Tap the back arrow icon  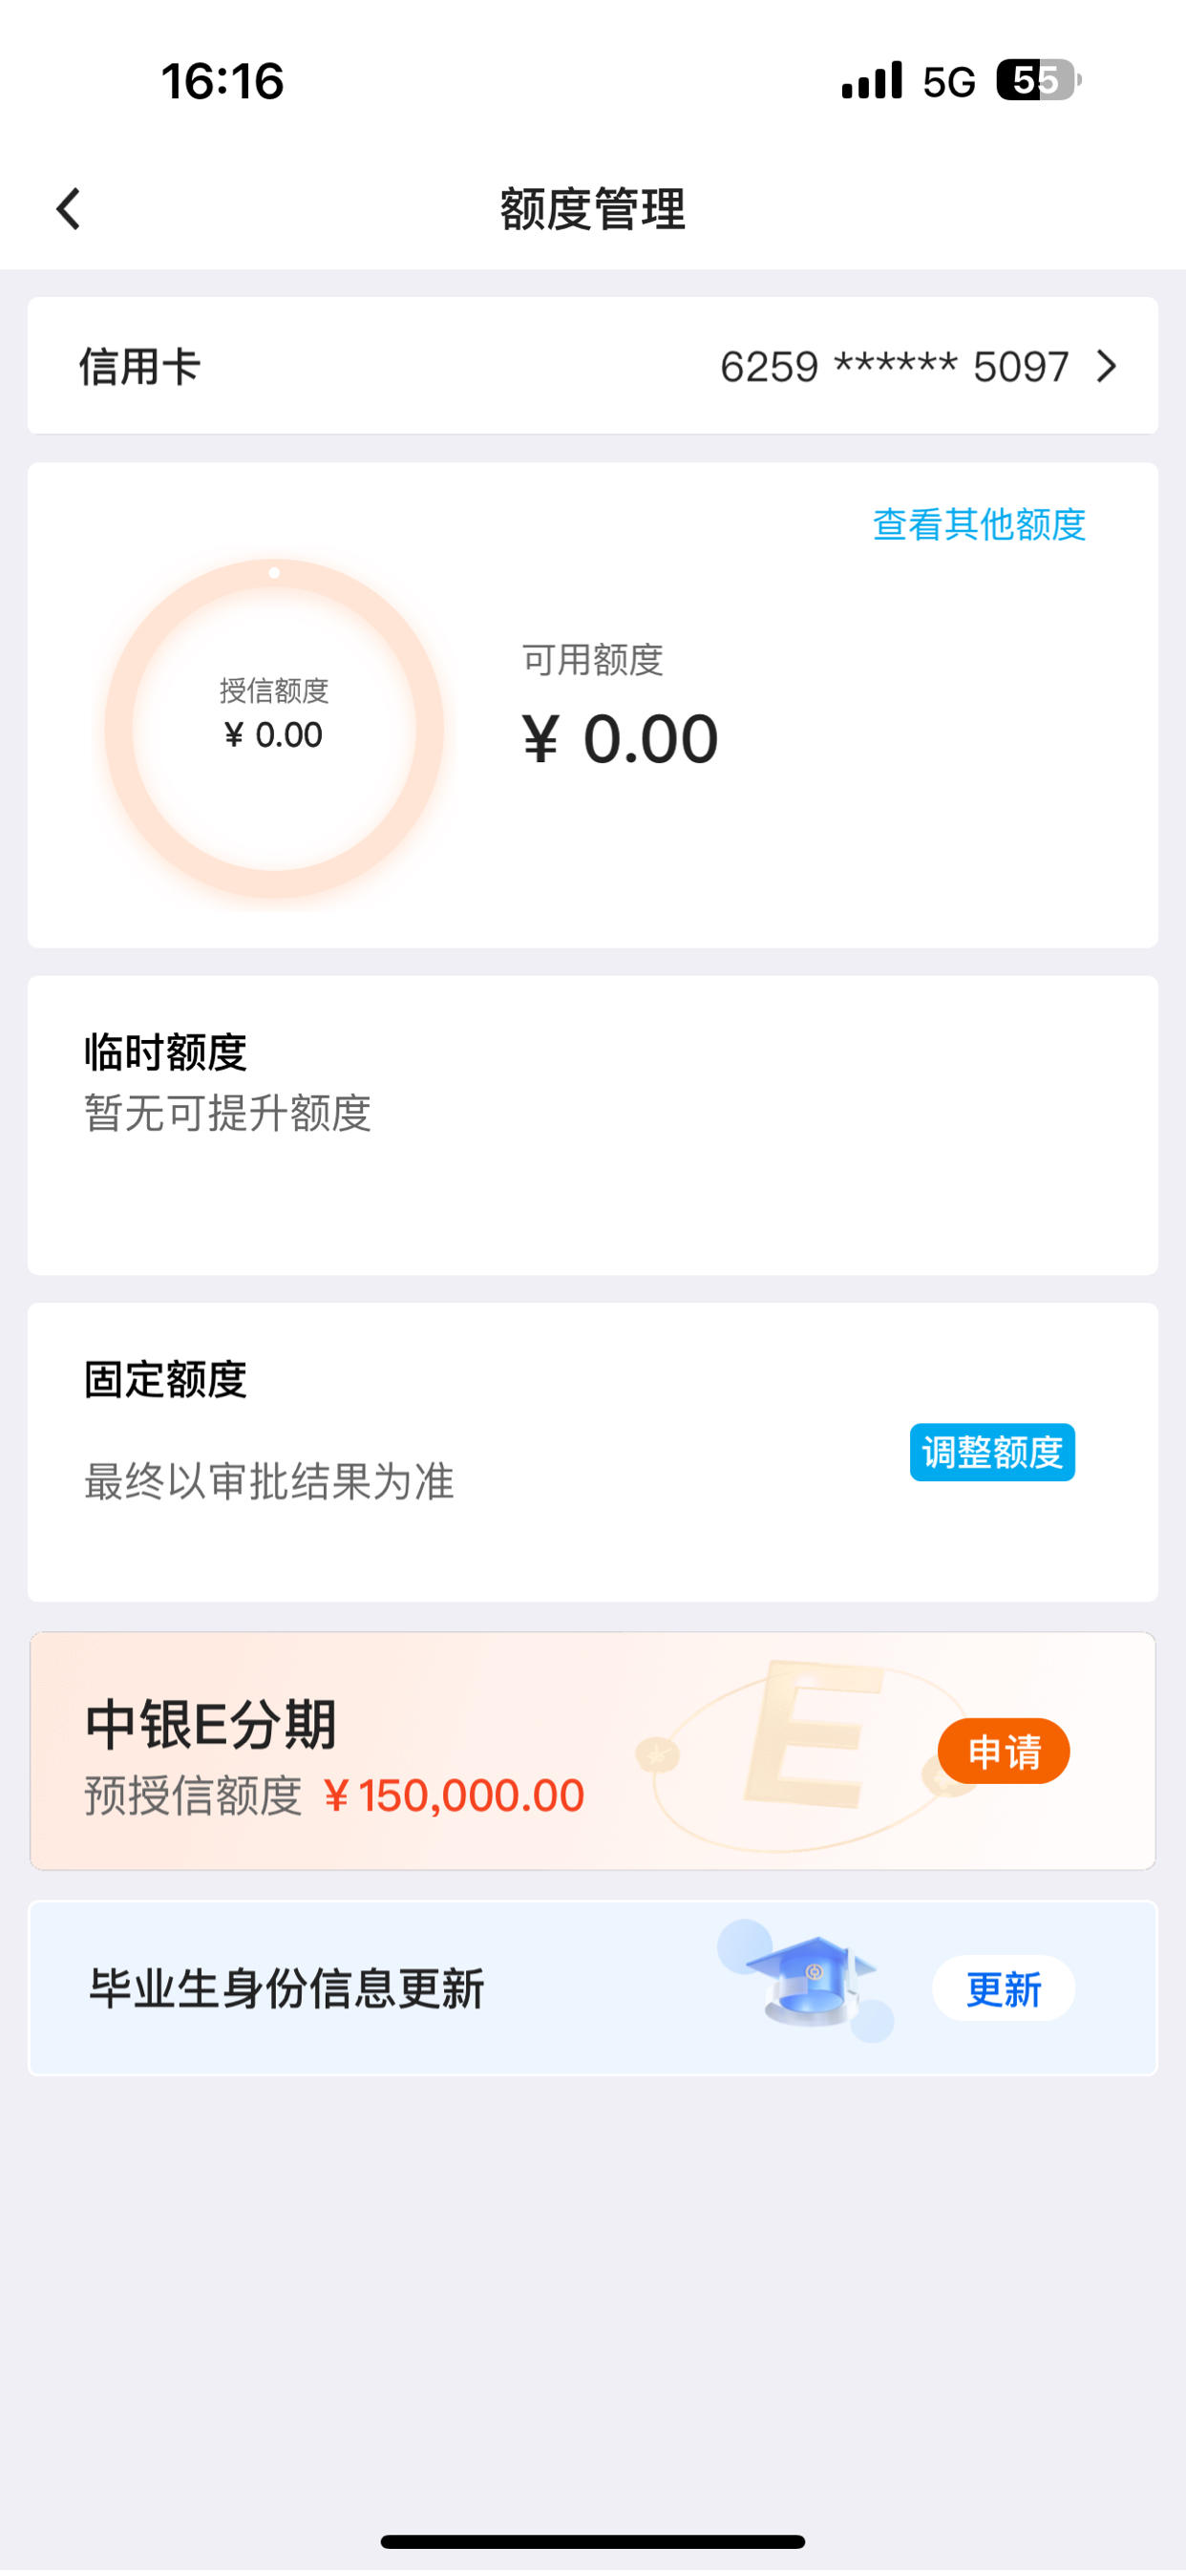tap(68, 208)
